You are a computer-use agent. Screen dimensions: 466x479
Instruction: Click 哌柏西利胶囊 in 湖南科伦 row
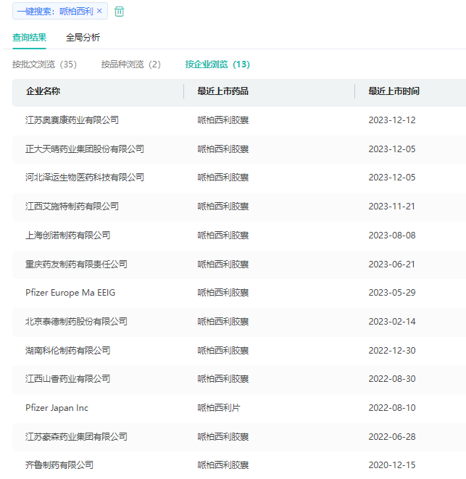[x=223, y=351]
